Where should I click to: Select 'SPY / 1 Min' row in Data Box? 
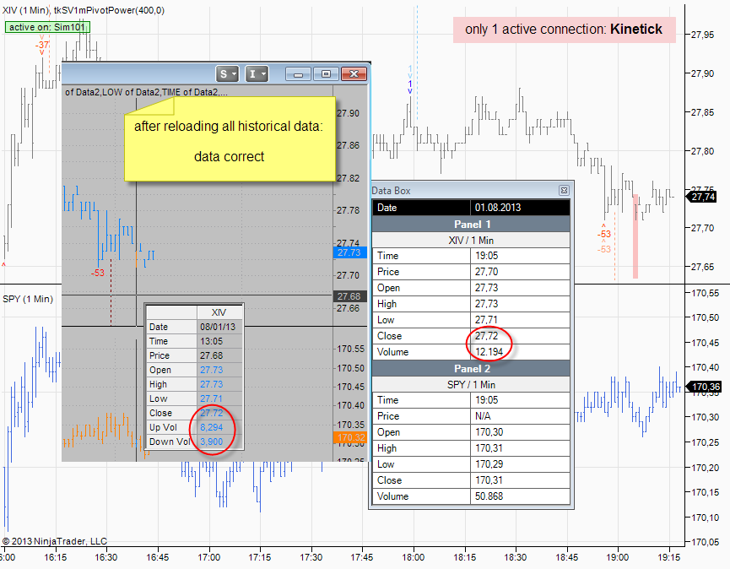(471, 385)
